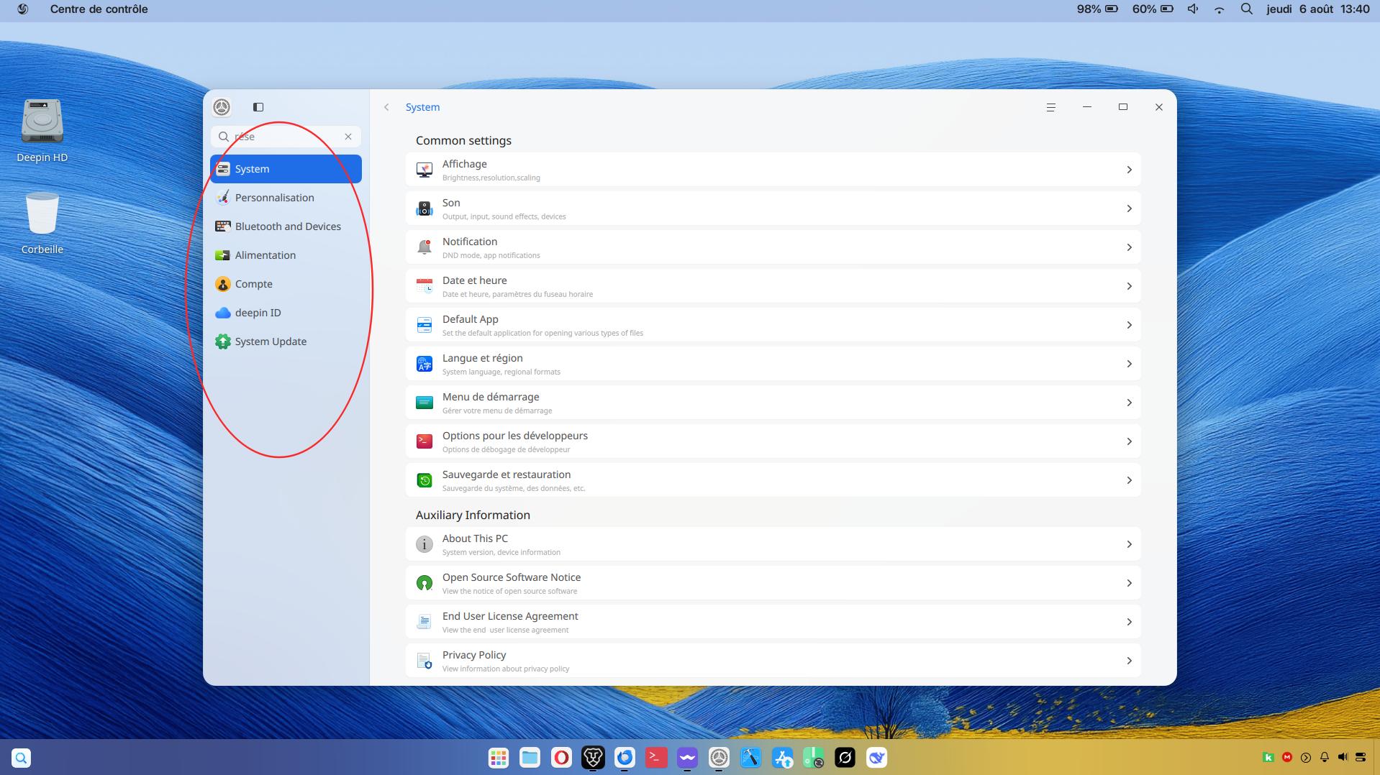This screenshot has height=775, width=1380.
Task: Select System in the sidebar
Action: (286, 169)
